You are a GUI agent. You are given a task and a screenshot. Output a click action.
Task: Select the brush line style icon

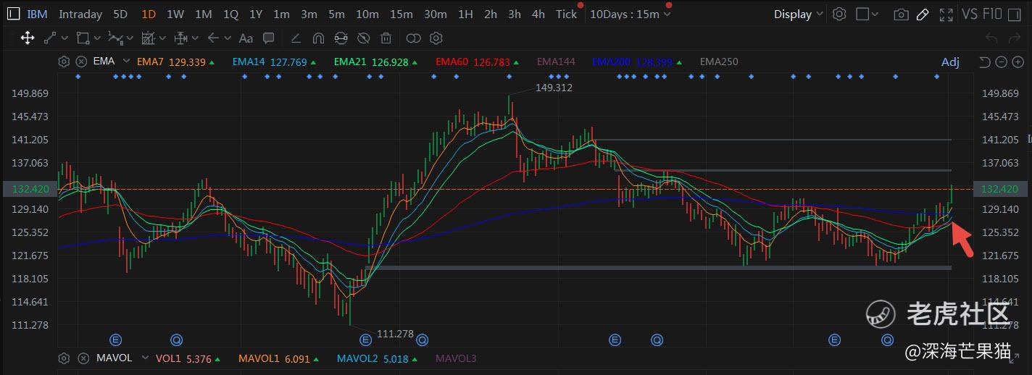[296, 38]
